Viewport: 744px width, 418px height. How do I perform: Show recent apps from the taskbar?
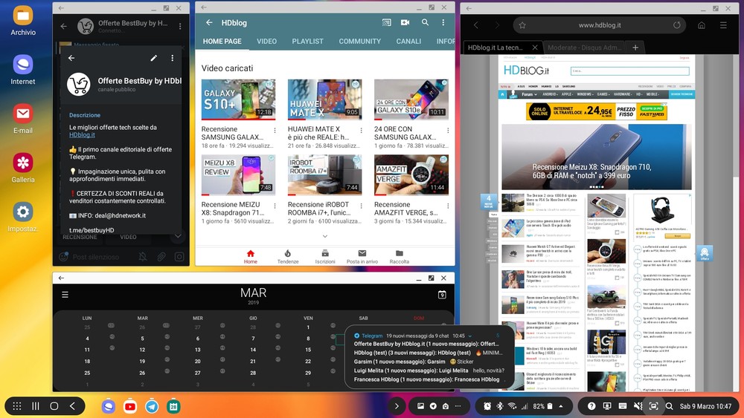pos(36,405)
